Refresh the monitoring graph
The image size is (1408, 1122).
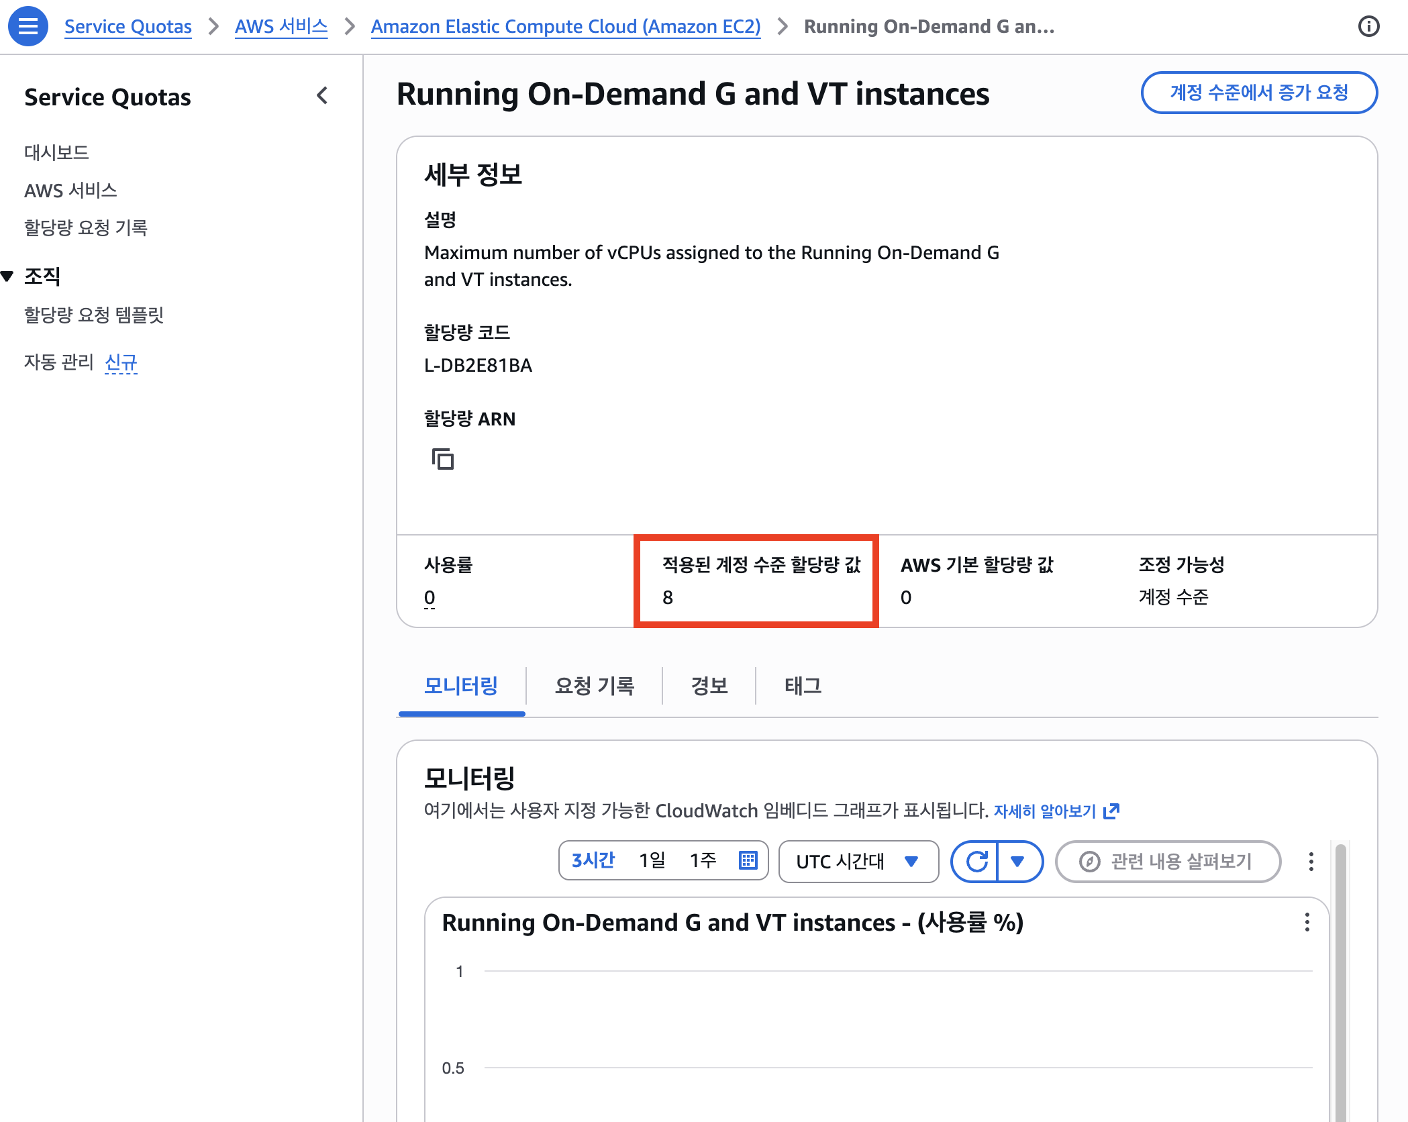pyautogui.click(x=978, y=861)
